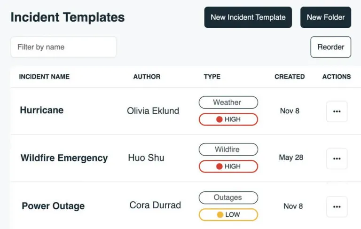The width and height of the screenshot is (361, 229).
Task: Sort by the Author column header
Action: click(x=147, y=77)
